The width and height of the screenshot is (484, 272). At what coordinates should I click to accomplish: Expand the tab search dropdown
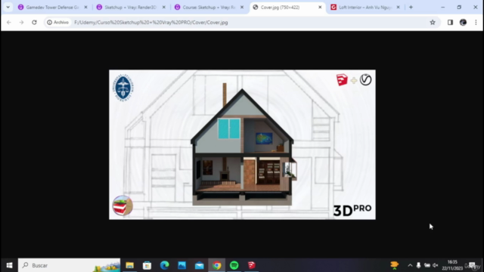8,7
